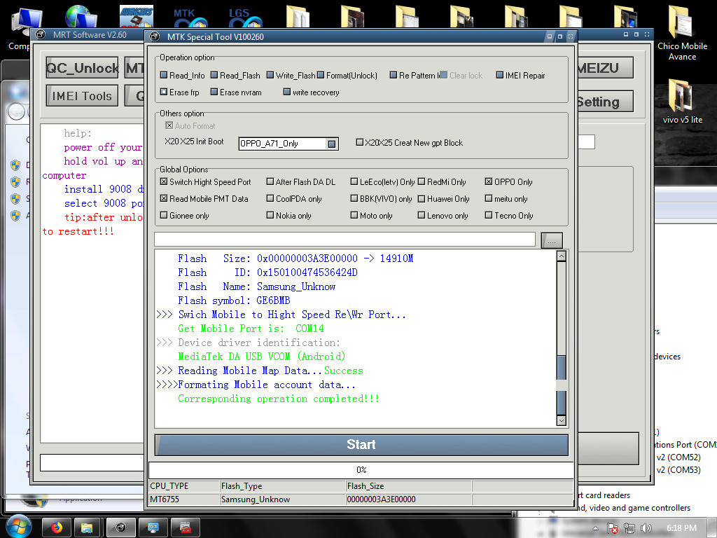Click the file path input field

pos(344,240)
